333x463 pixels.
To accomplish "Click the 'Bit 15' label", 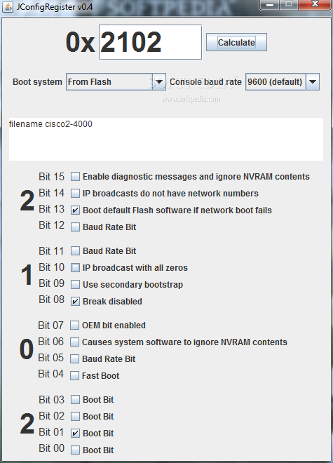I will pyautogui.click(x=51, y=177).
